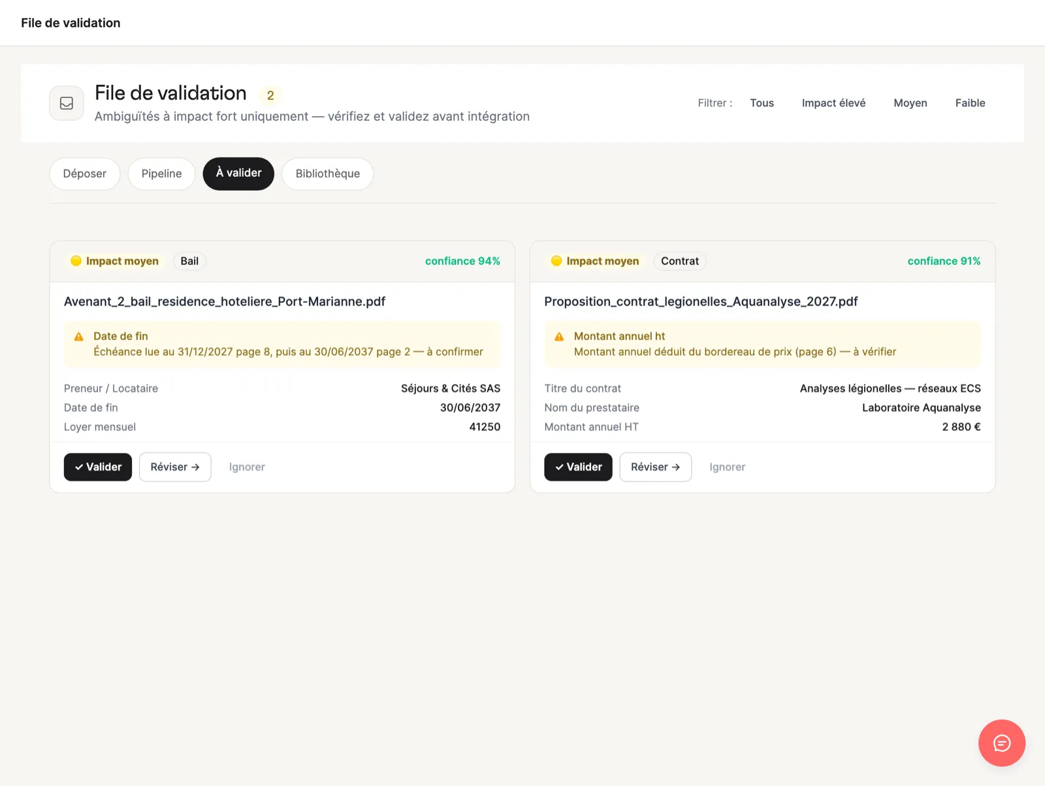1045x786 pixels.
Task: Click confiance 91% label
Action: [x=944, y=261]
